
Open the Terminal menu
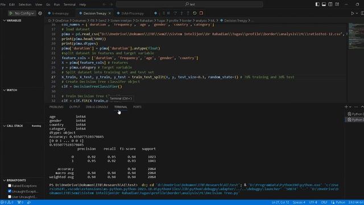[x=69, y=5]
